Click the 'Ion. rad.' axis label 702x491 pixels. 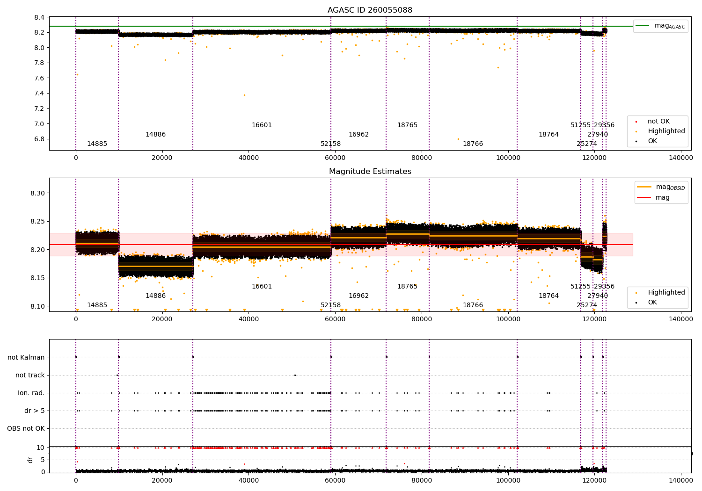pos(31,393)
